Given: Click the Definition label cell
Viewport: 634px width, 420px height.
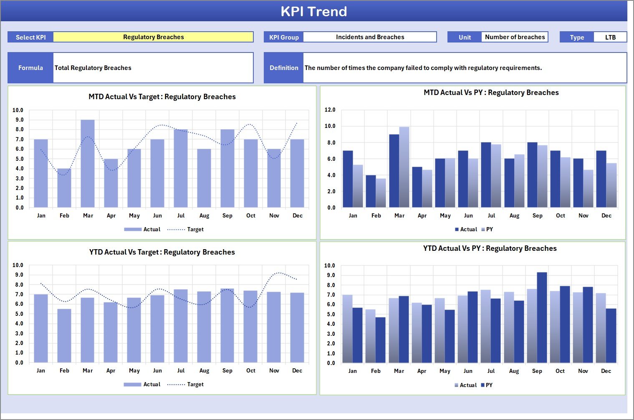Looking at the screenshot, I should [284, 68].
